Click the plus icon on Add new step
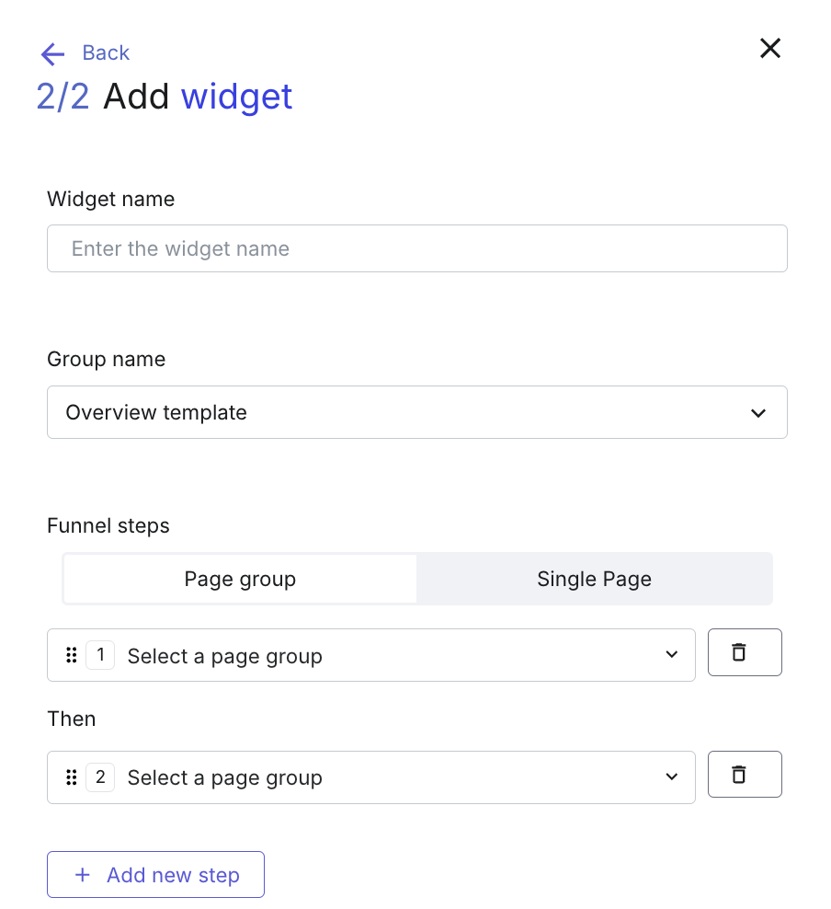The width and height of the screenshot is (831, 909). coord(83,875)
